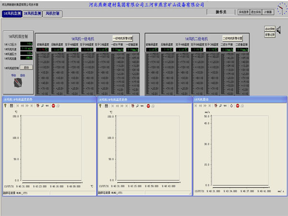Screen dimensions: 288x216
Task: Click key icon in 1#电机温度趋势 toolbar
Action: coord(6,105)
